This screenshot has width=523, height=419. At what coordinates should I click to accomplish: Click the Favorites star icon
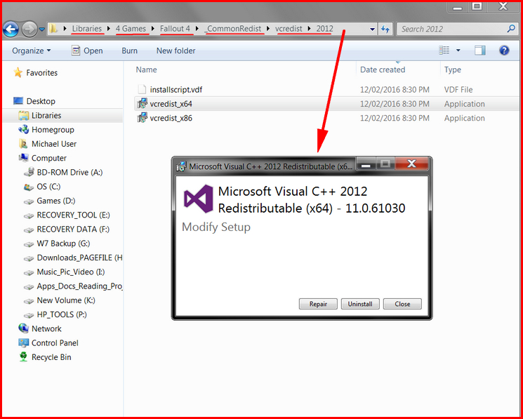point(18,72)
